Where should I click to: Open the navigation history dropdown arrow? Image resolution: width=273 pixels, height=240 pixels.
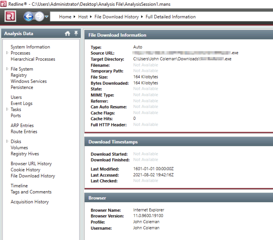47,17
